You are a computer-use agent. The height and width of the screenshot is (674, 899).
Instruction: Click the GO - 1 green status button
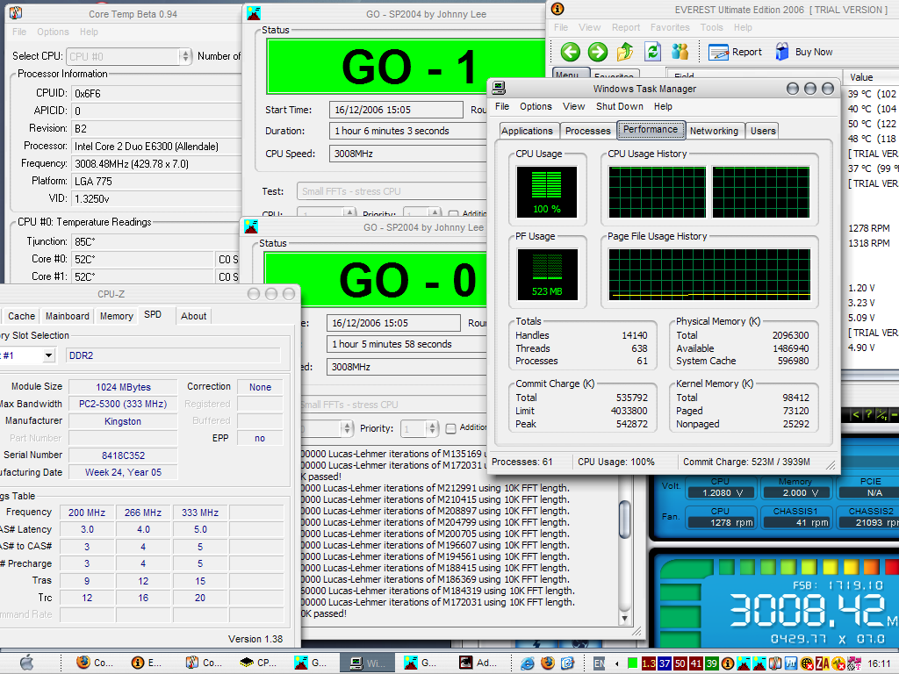pyautogui.click(x=406, y=67)
